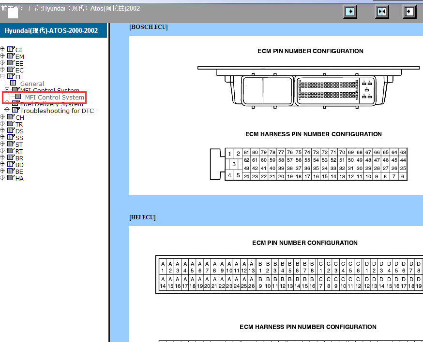The height and width of the screenshot is (342, 423).
Task: Select the RT tree label
Action: click(19, 151)
